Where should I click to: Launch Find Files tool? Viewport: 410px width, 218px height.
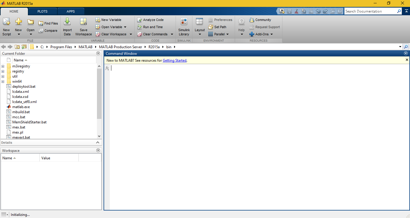[x=48, y=23]
